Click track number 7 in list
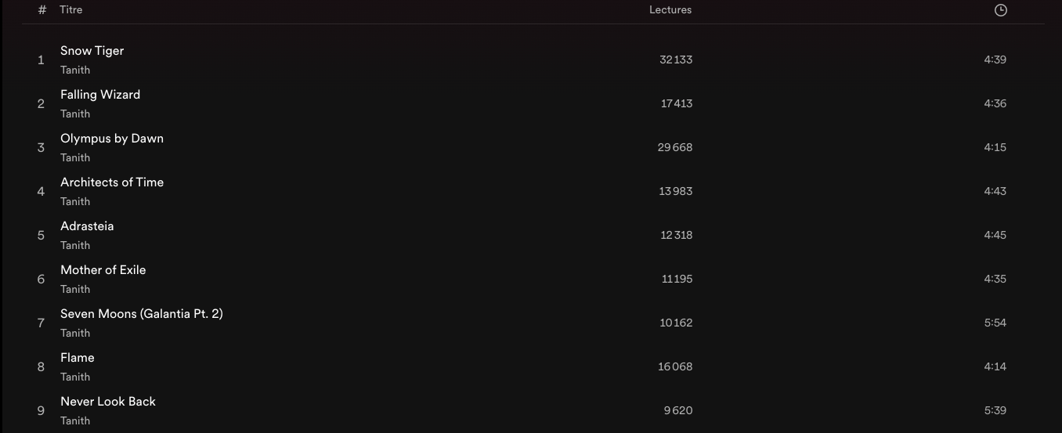This screenshot has width=1062, height=433. click(x=41, y=323)
